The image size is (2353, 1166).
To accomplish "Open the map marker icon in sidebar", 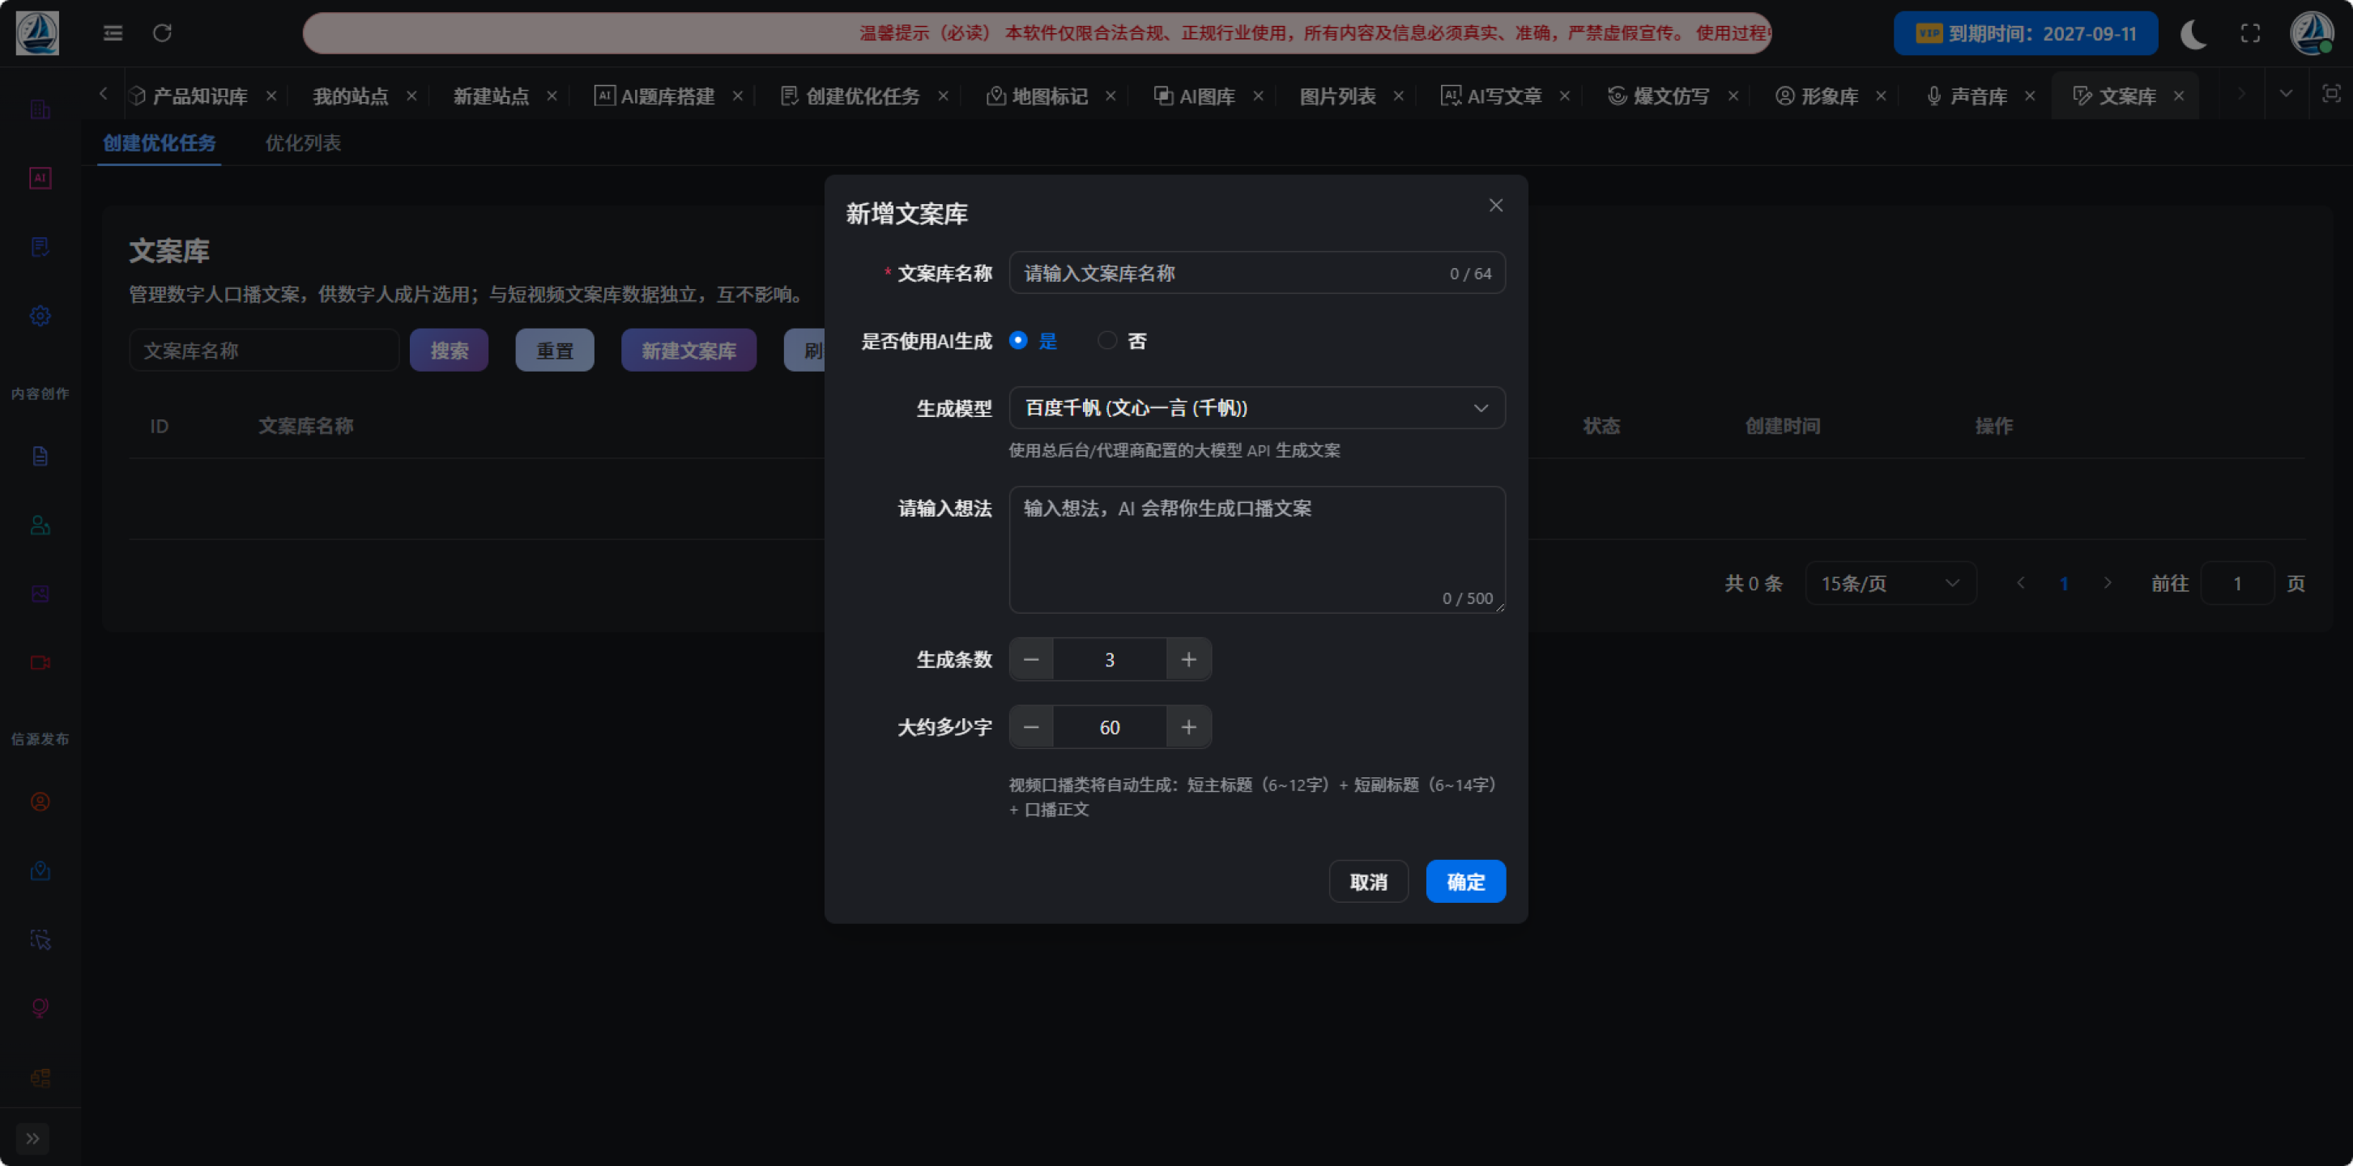I will [x=40, y=870].
